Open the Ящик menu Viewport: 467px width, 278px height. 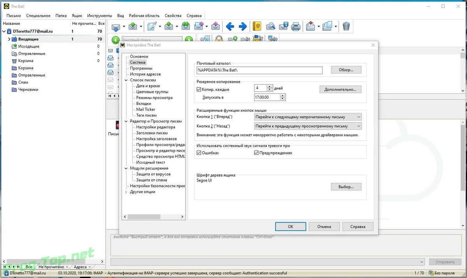pyautogui.click(x=77, y=16)
